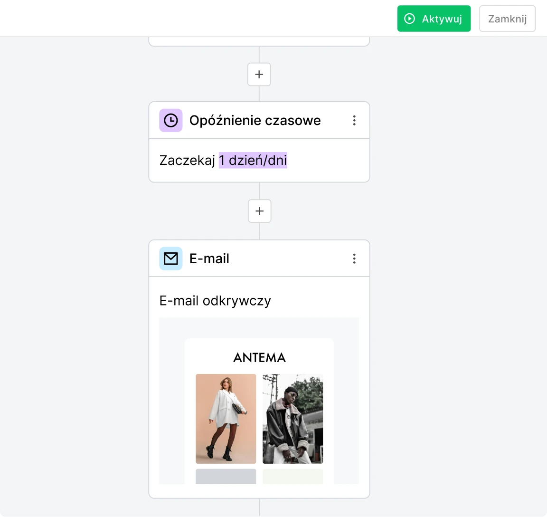Select the ANTEMA brand title in the email preview

coord(259,357)
